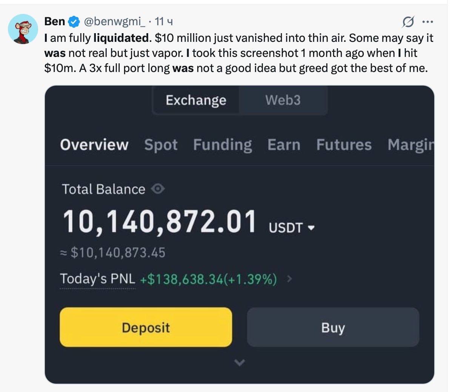Toggle balance visibility eye icon
458x392 pixels.
click(x=158, y=188)
